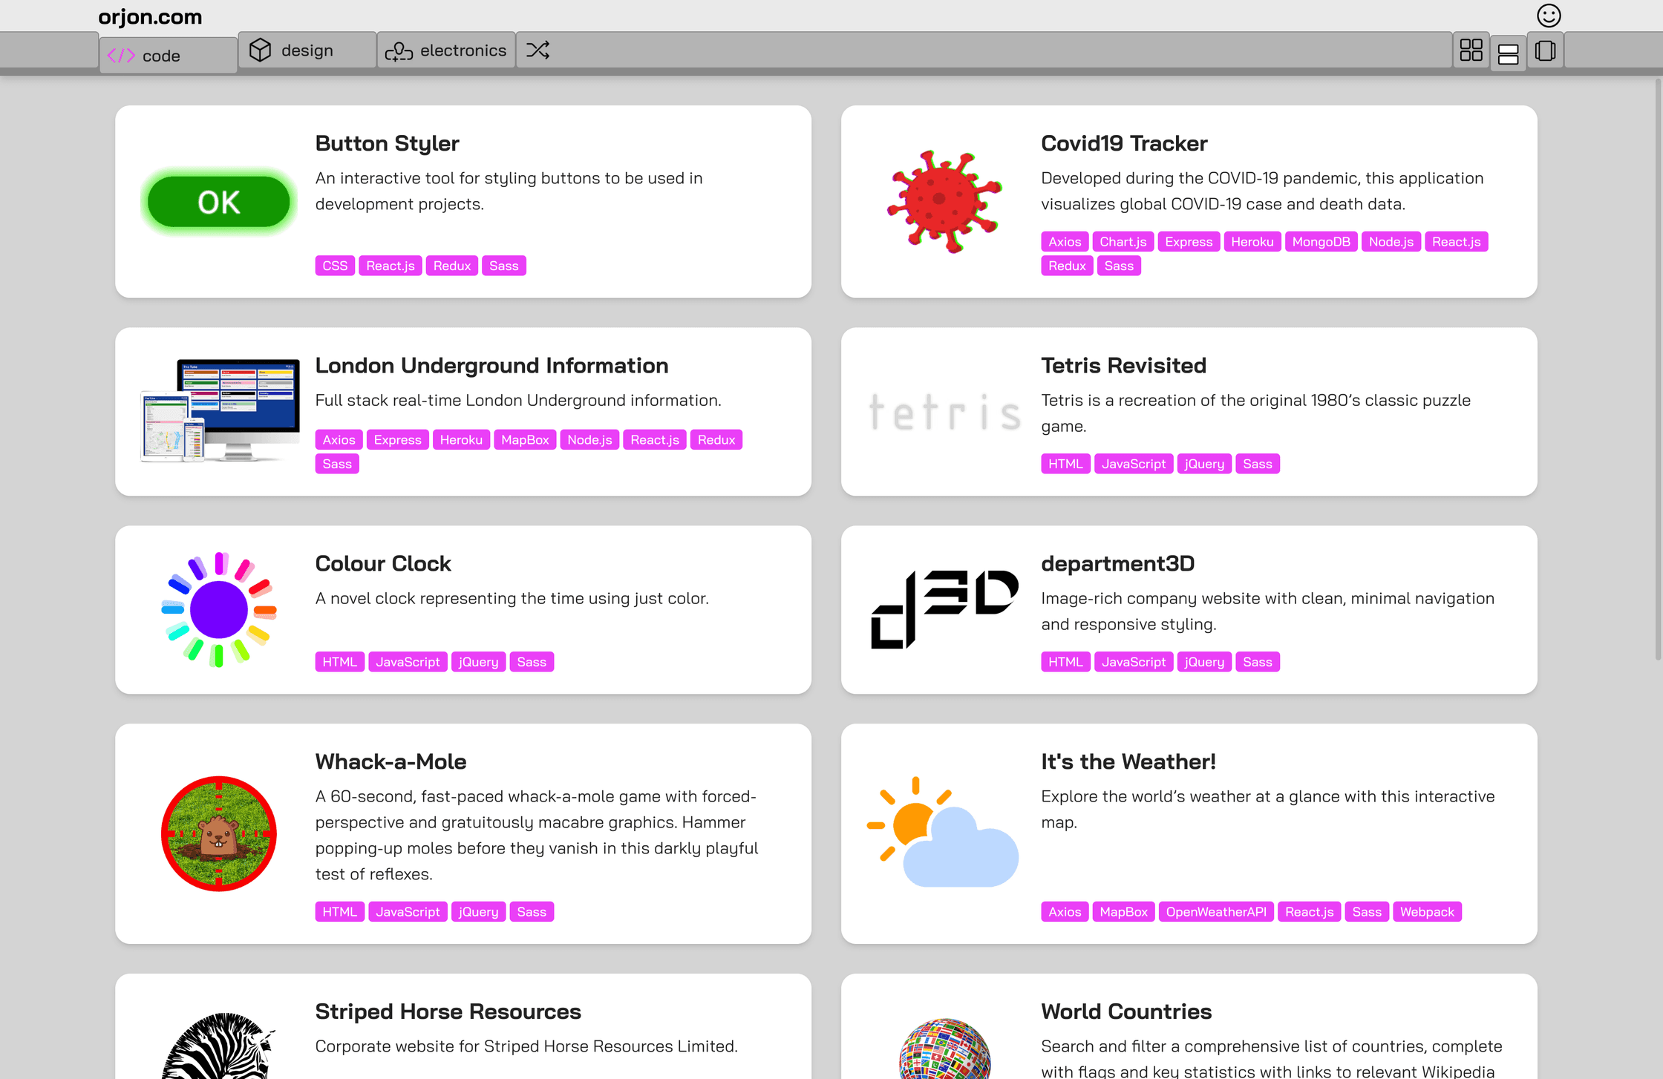Click the shuffle random icon
Screen dimensions: 1663x1079
coord(538,50)
